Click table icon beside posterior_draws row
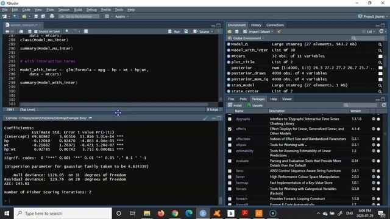 (x=380, y=74)
